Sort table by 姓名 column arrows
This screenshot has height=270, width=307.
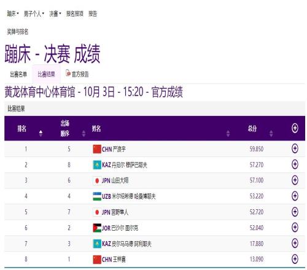(228, 133)
